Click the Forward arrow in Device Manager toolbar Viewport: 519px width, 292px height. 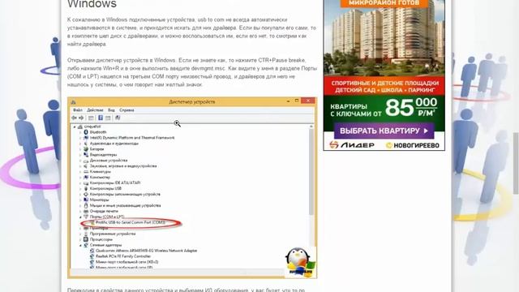pos(81,118)
